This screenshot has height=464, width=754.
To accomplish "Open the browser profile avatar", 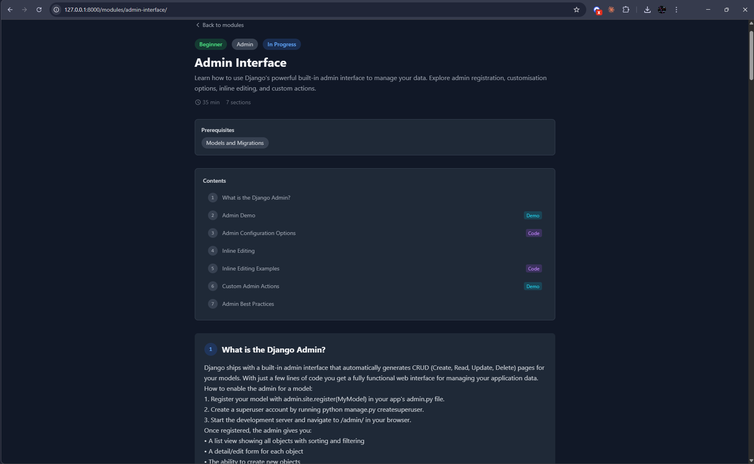I will (x=662, y=10).
